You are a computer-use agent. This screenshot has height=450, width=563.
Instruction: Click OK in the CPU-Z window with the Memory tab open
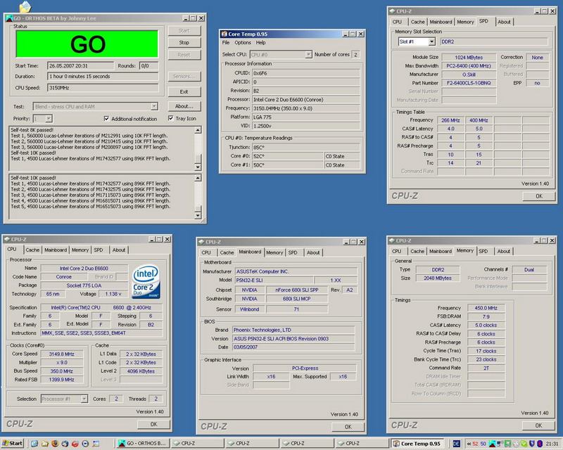538,425
